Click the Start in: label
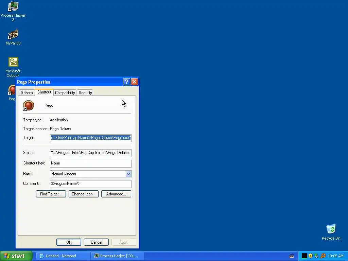Viewport: 348px width, 261px height. (x=29, y=153)
